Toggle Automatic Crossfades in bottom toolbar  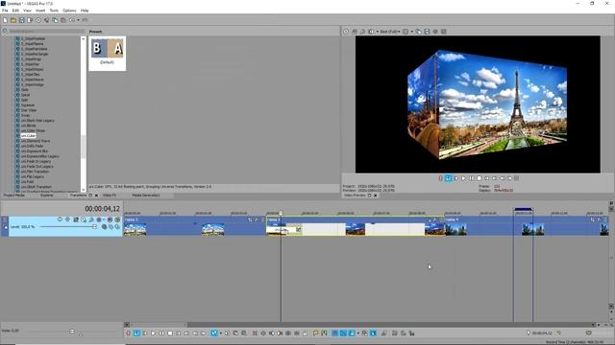(x=343, y=333)
